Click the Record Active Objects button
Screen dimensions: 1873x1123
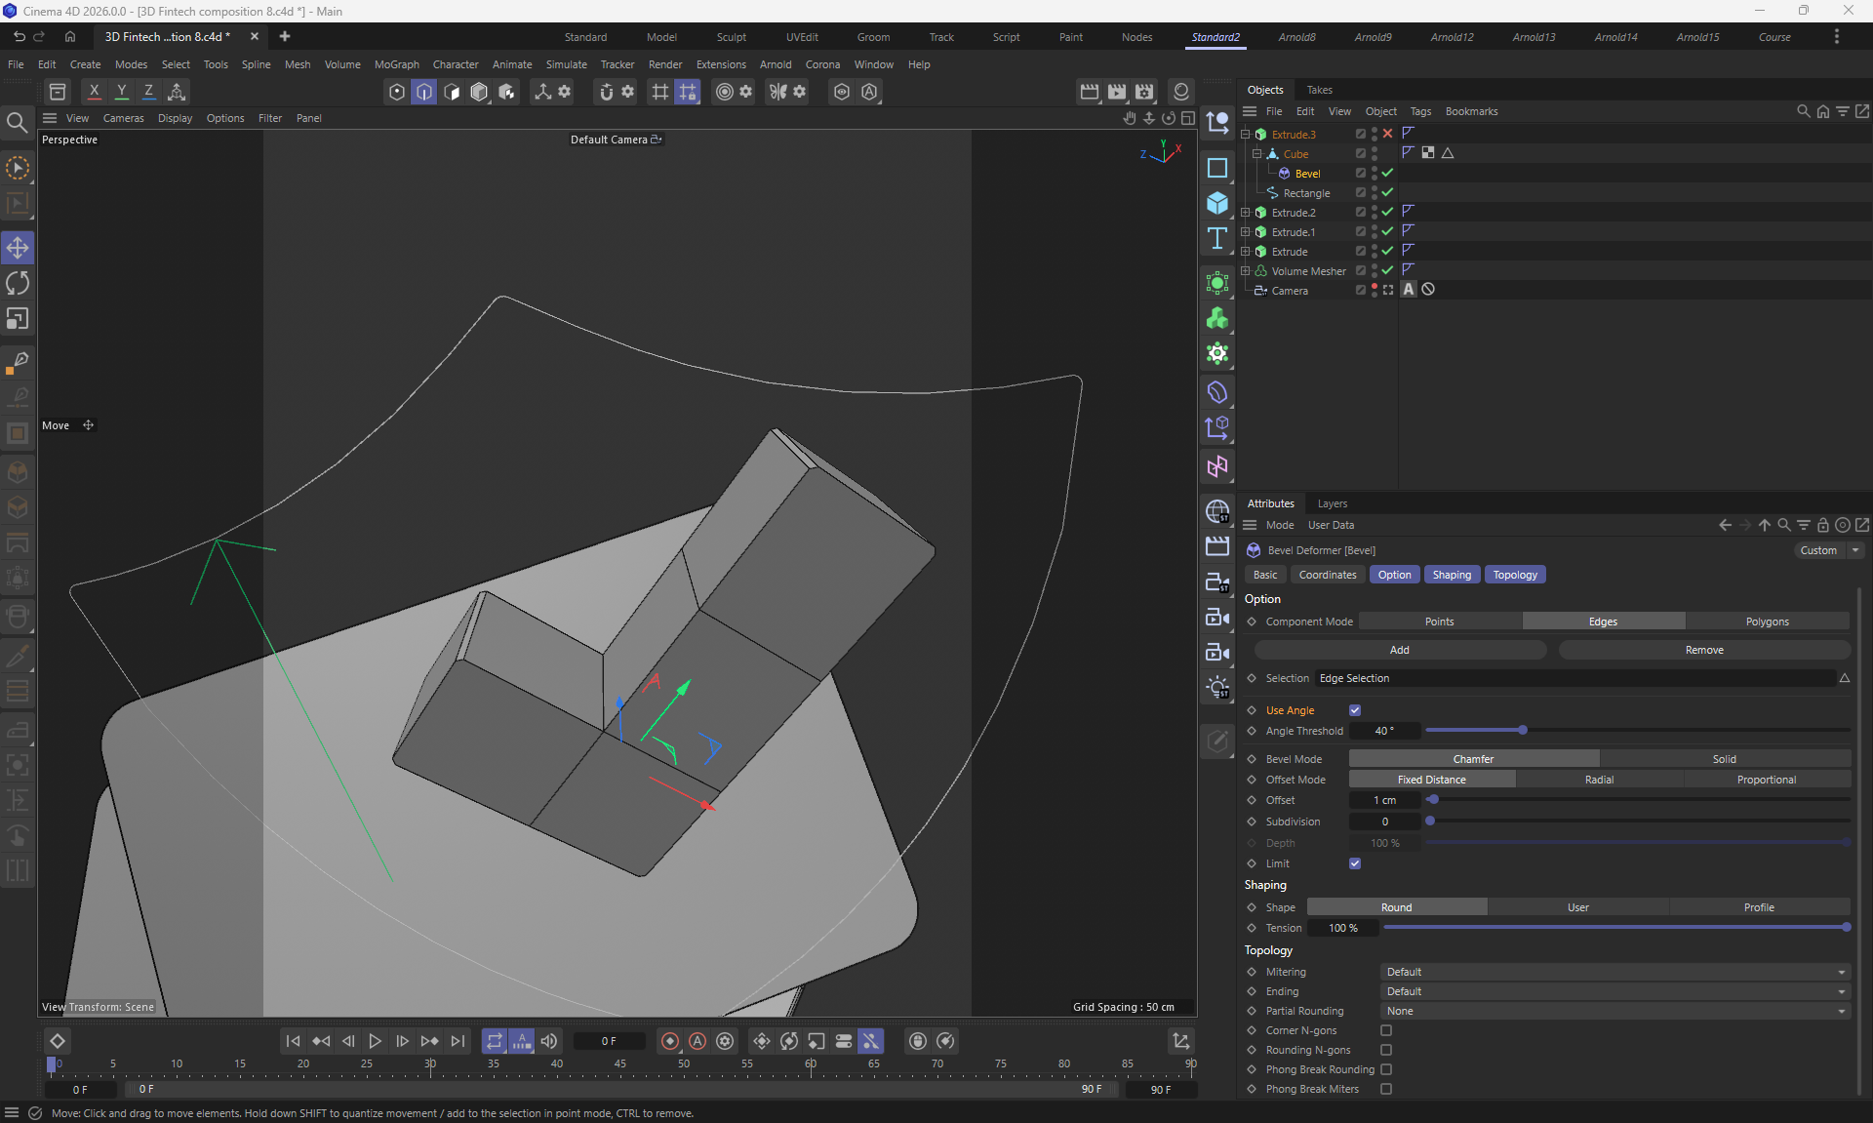[x=670, y=1041]
